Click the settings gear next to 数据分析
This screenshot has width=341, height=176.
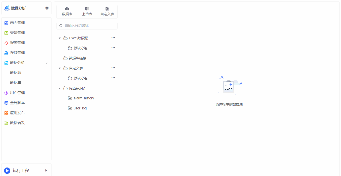tap(47, 8)
